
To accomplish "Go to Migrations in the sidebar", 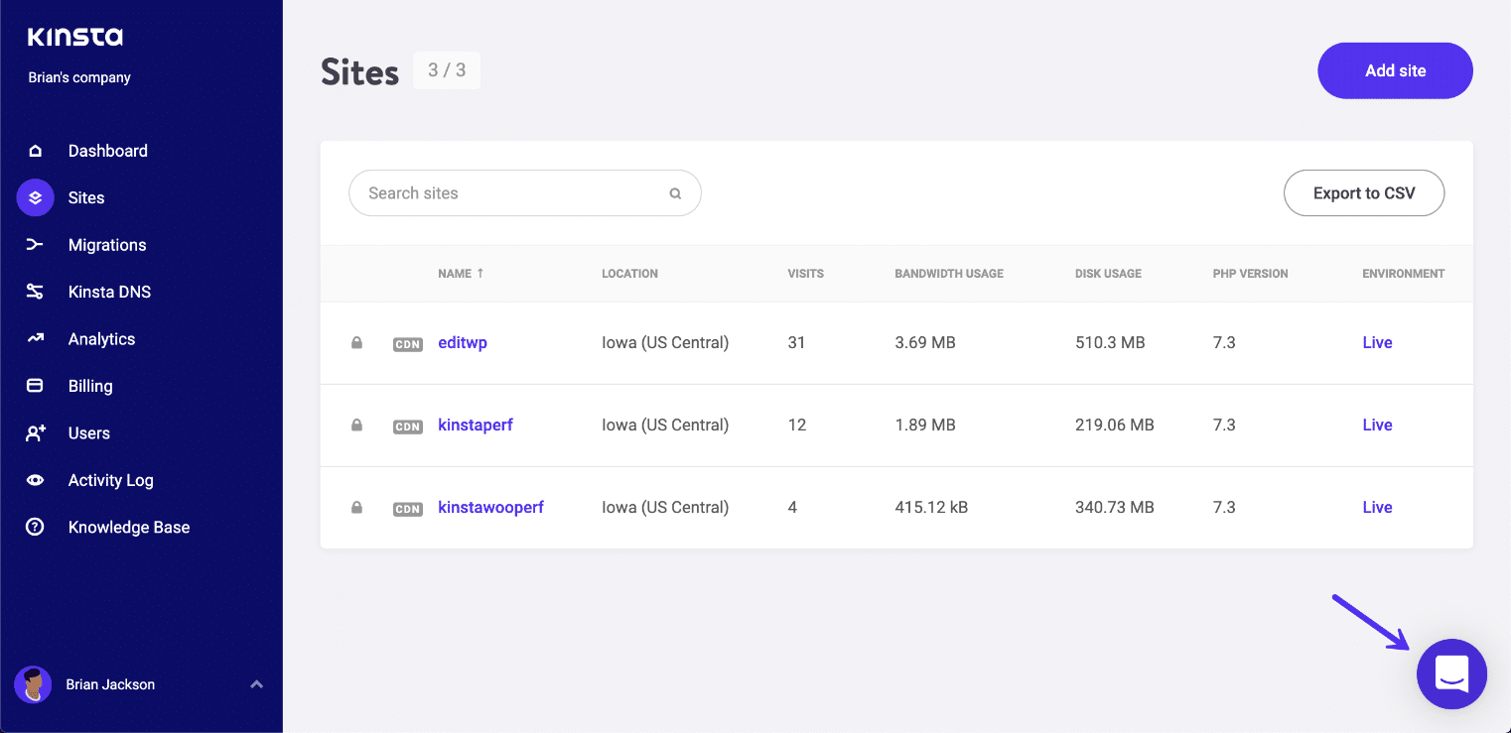I will 107,245.
